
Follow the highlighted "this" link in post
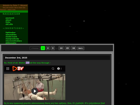tap(27, 63)
